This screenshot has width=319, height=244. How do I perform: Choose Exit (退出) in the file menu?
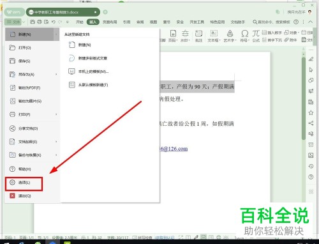pos(20,196)
